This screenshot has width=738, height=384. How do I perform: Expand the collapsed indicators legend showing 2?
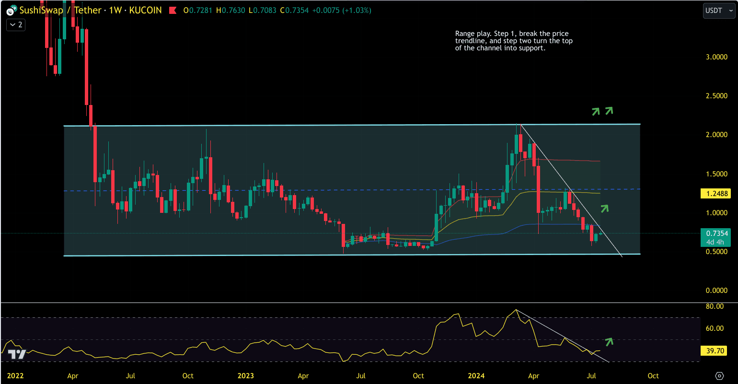[16, 24]
